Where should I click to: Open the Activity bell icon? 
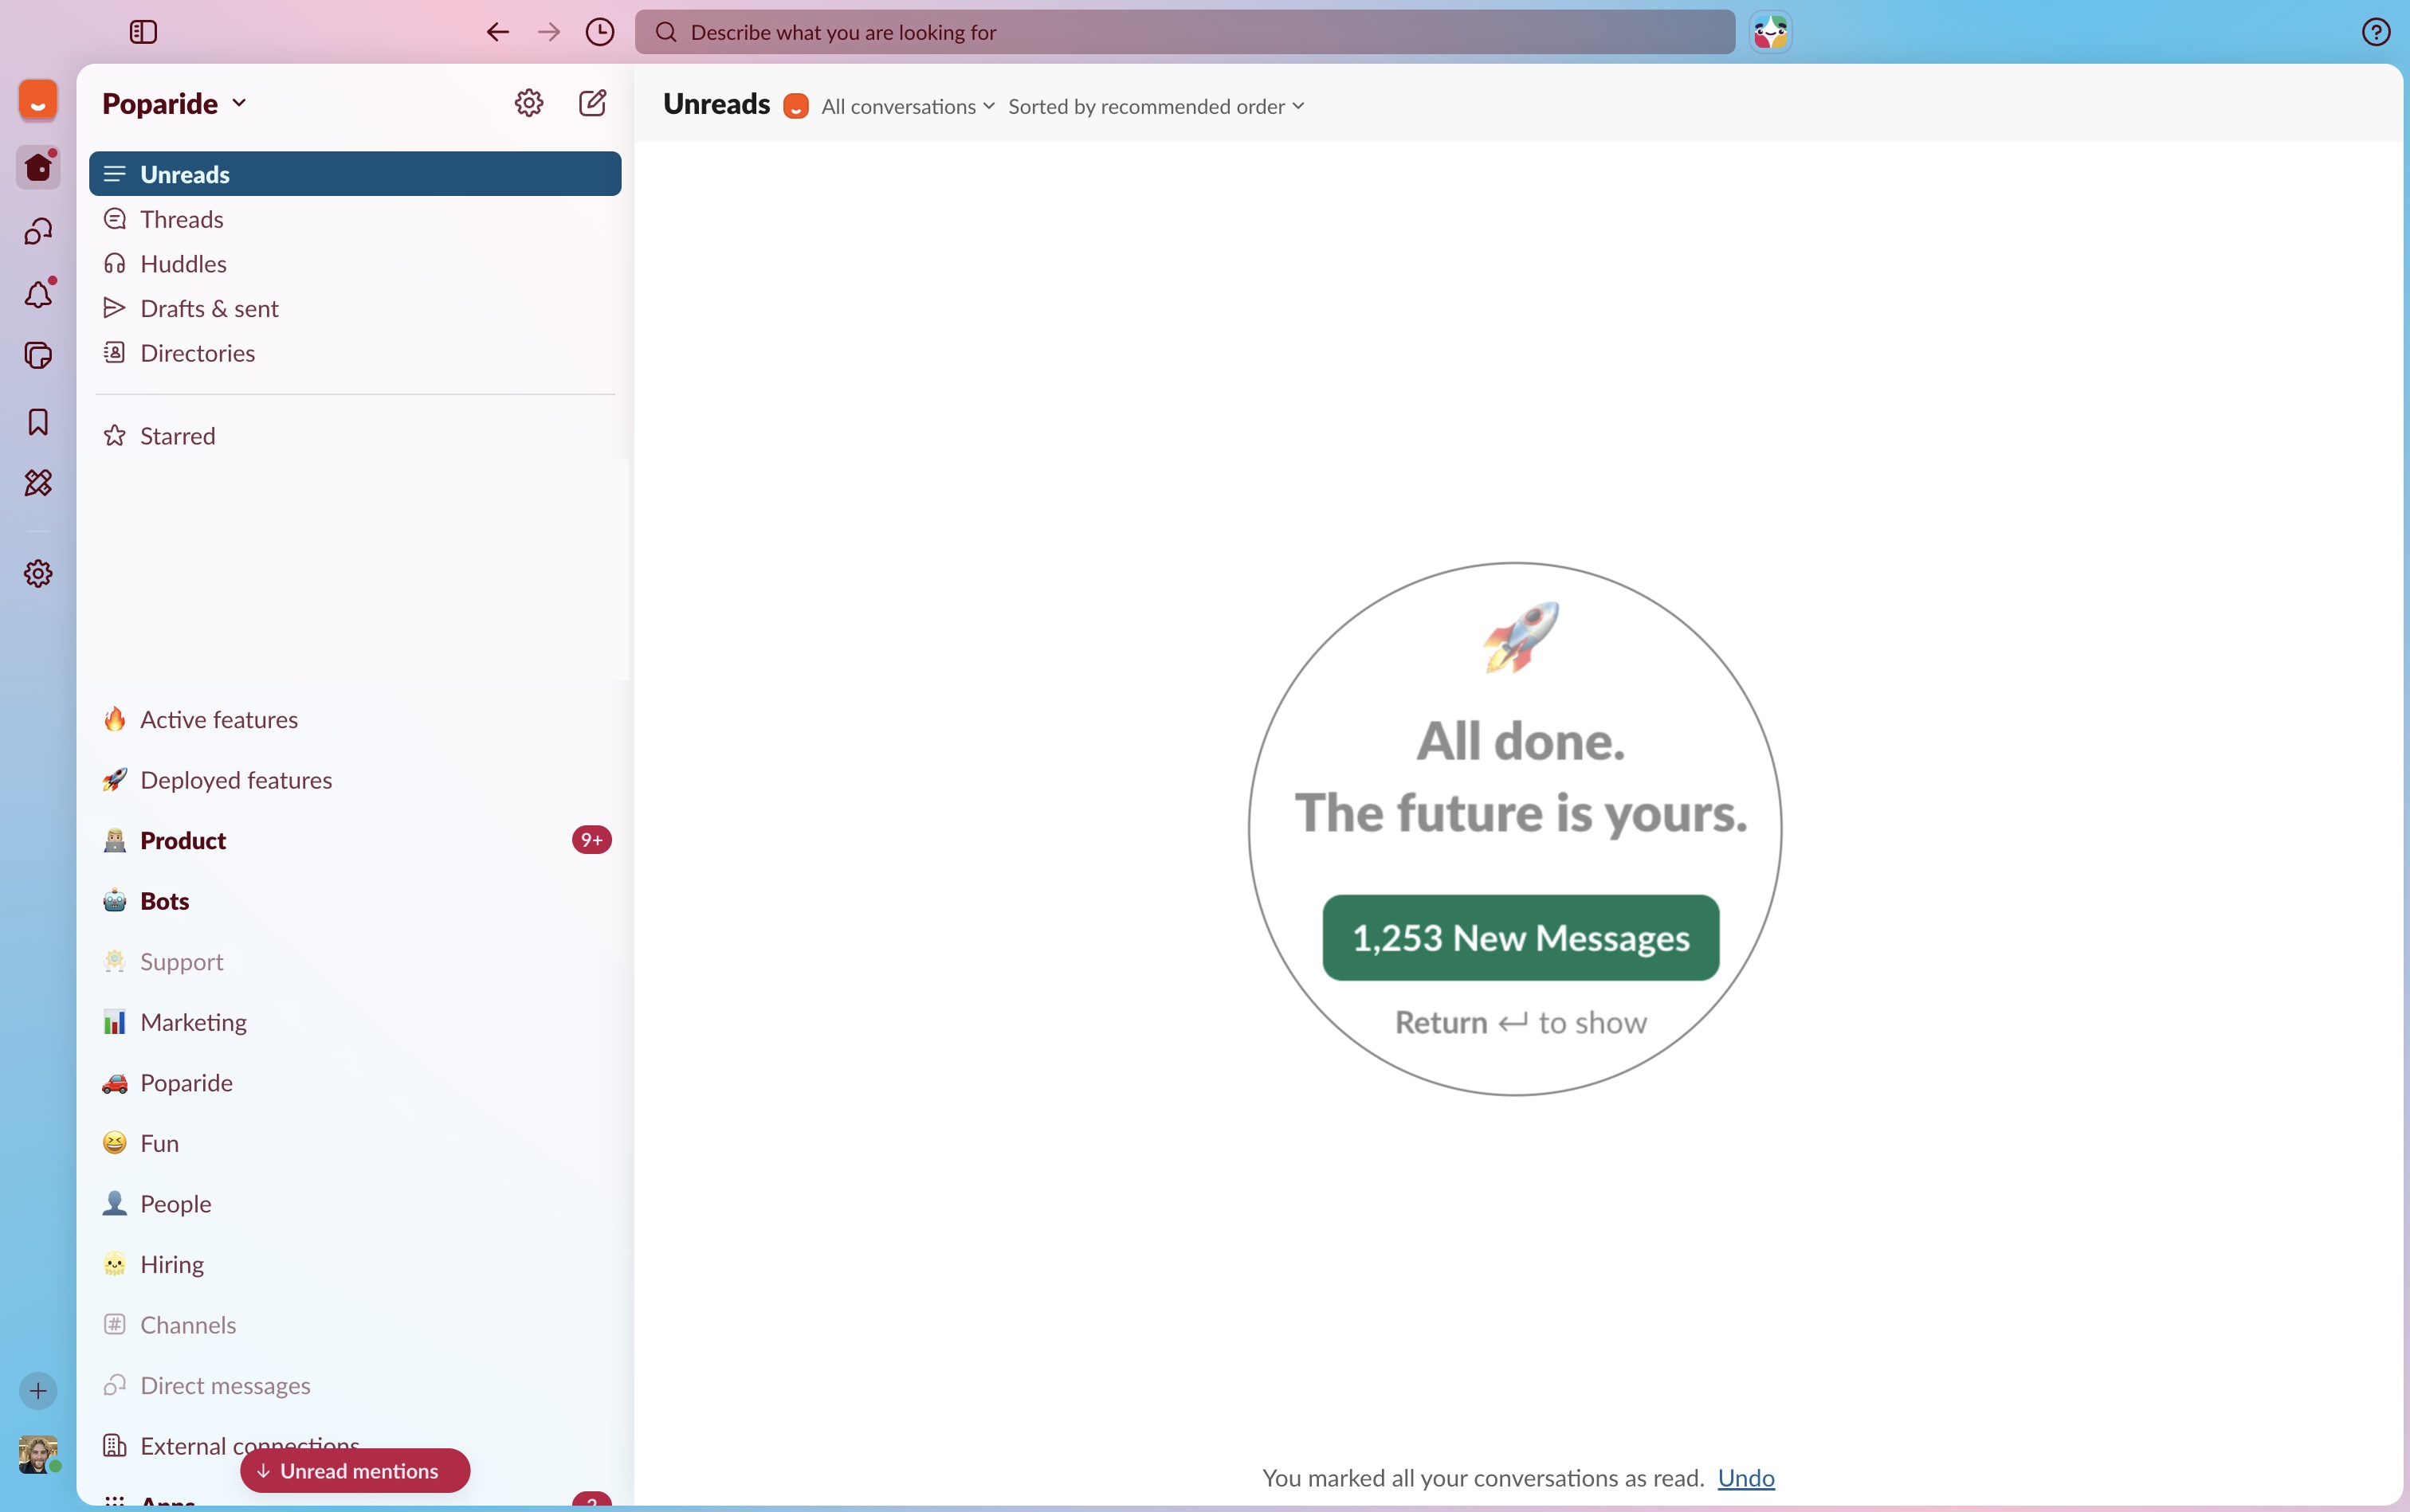38,295
